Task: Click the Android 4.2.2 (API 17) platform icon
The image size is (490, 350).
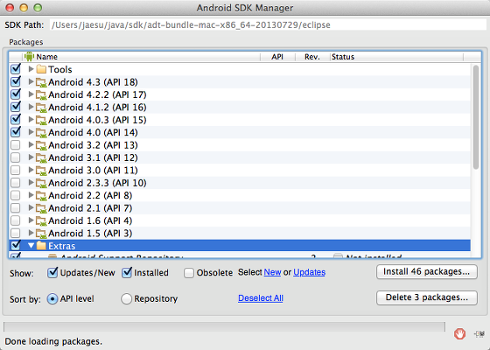Action: (41, 94)
